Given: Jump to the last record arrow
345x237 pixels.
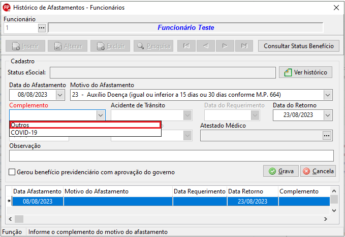Looking at the screenshot, I should click(x=243, y=46).
